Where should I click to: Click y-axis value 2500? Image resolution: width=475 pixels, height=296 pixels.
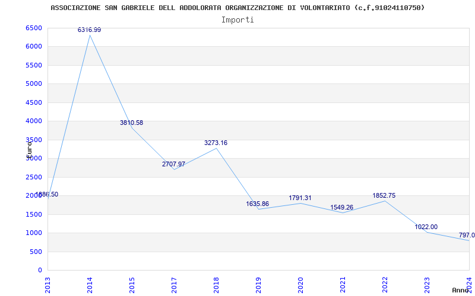click(x=34, y=177)
